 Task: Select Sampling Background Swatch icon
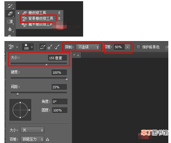(57, 47)
